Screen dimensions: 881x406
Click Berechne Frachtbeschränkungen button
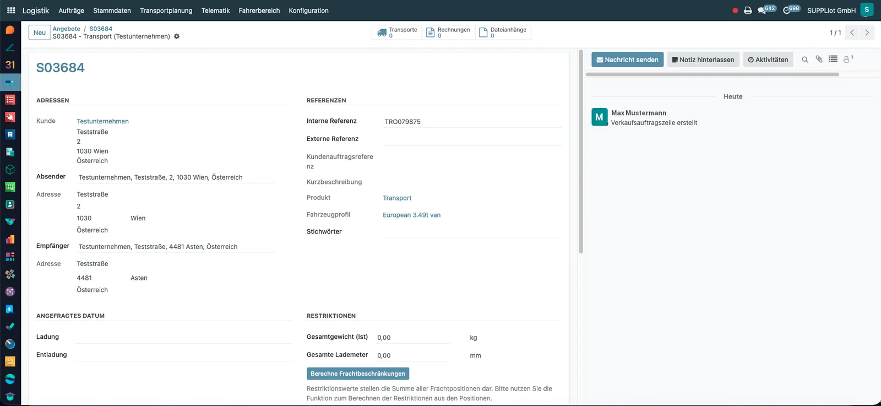point(358,373)
